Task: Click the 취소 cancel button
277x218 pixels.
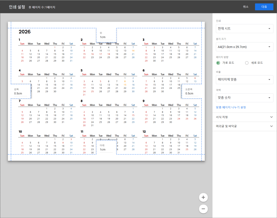Action: click(246, 7)
